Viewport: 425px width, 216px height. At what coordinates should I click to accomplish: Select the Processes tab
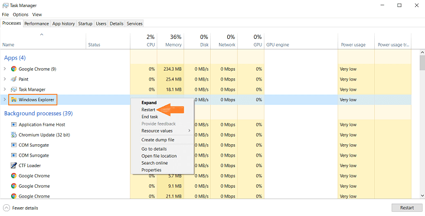12,24
